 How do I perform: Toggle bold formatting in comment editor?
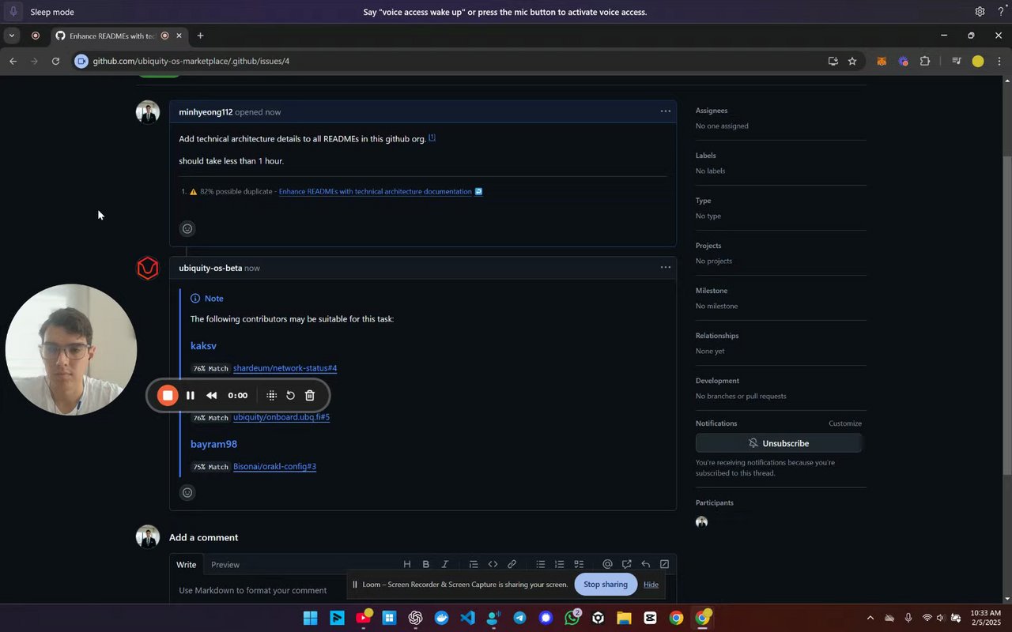pos(426,564)
